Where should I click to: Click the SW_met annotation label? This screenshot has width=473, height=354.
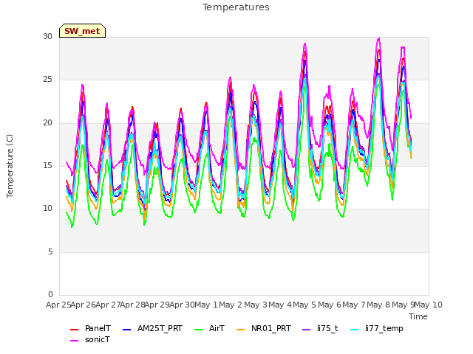coord(82,31)
